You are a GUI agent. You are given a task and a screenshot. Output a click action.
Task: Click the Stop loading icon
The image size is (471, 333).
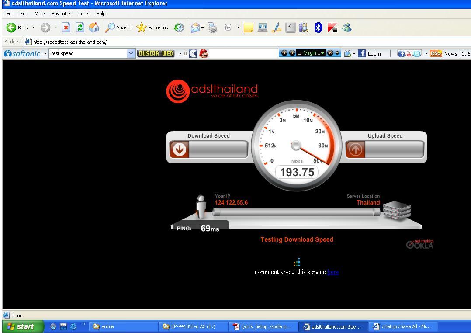coord(66,28)
